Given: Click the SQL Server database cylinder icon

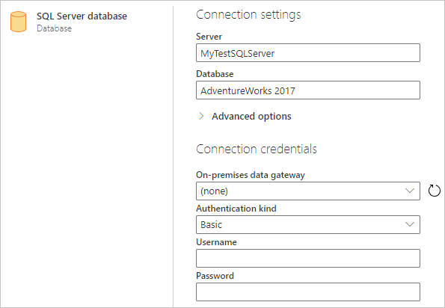Looking at the screenshot, I should (19, 22).
